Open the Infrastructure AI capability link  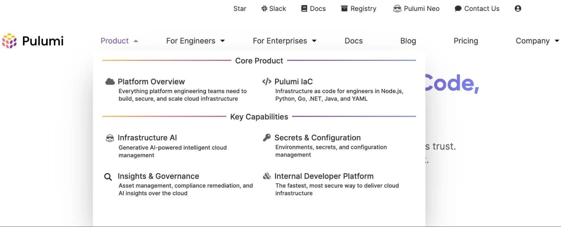coord(147,138)
